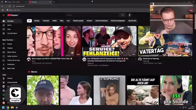
Task: Open Das UNFREUNDLICHSTE Restaurant title link
Action: coord(108,60)
